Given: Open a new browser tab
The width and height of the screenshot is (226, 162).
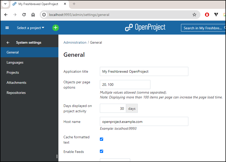Looking at the screenshot, I should point(74,4).
